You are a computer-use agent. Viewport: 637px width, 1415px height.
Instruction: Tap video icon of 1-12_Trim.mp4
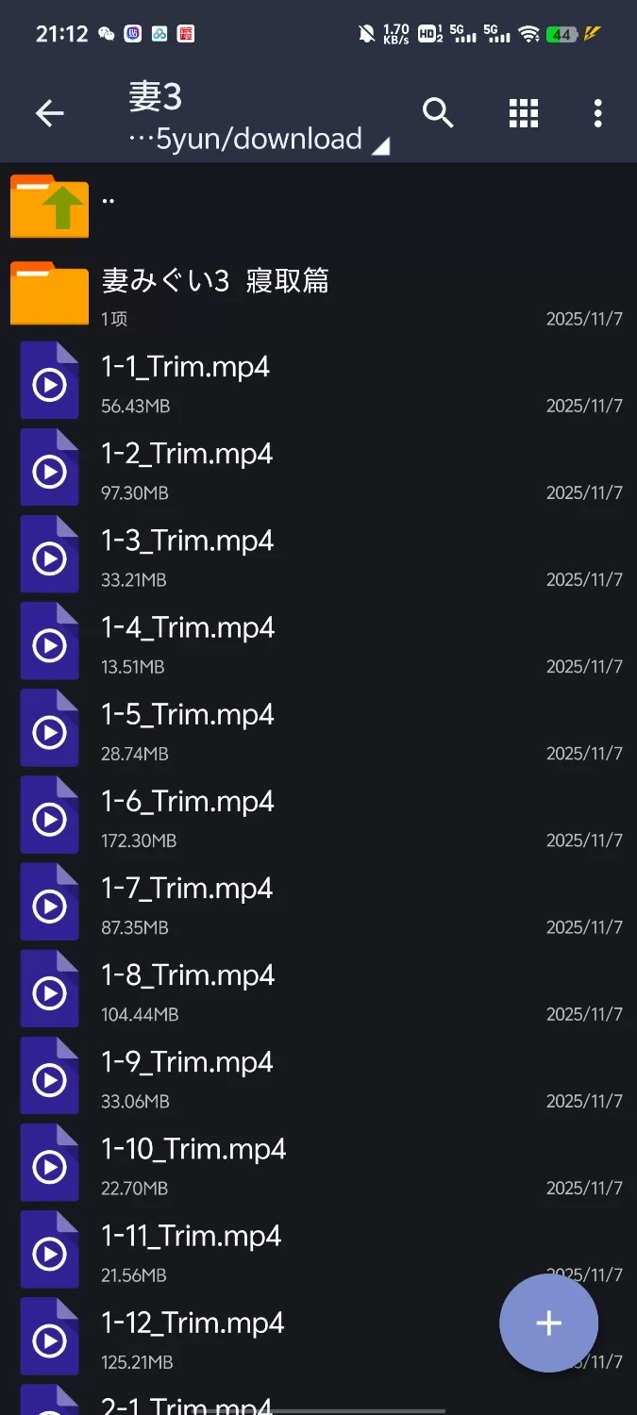(49, 1340)
